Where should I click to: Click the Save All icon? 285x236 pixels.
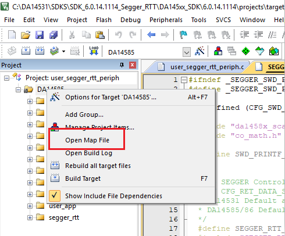click(54, 35)
